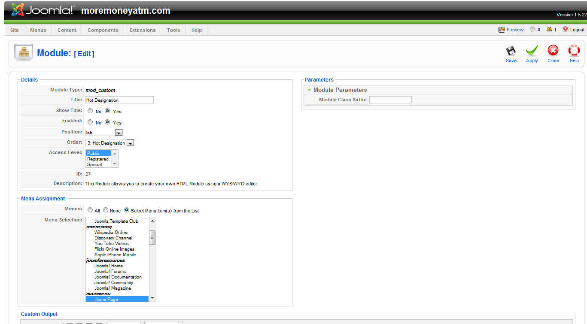The height and width of the screenshot is (324, 587).
Task: Click the red Logout icon
Action: [566, 29]
